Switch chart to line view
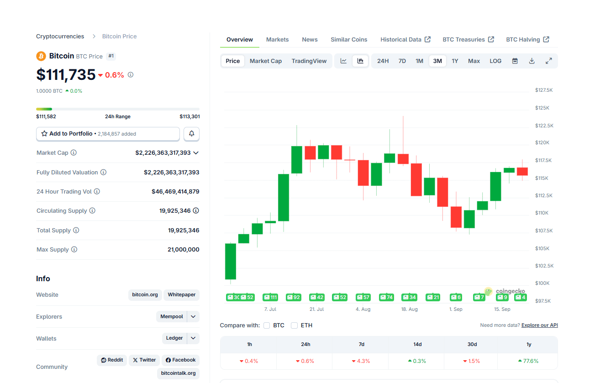 pyautogui.click(x=343, y=61)
